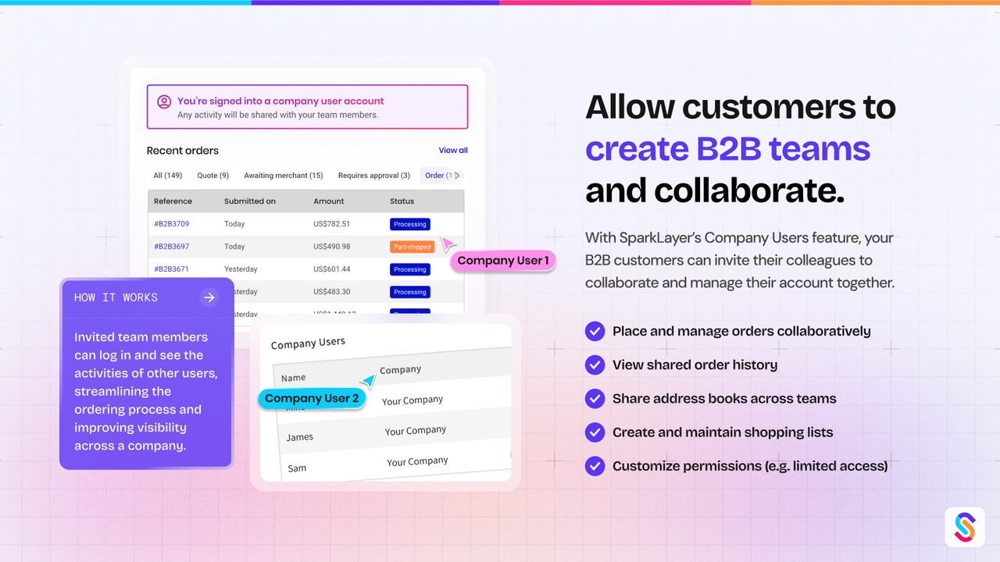Click Yesterday date in #B2B3671 row

point(239,269)
